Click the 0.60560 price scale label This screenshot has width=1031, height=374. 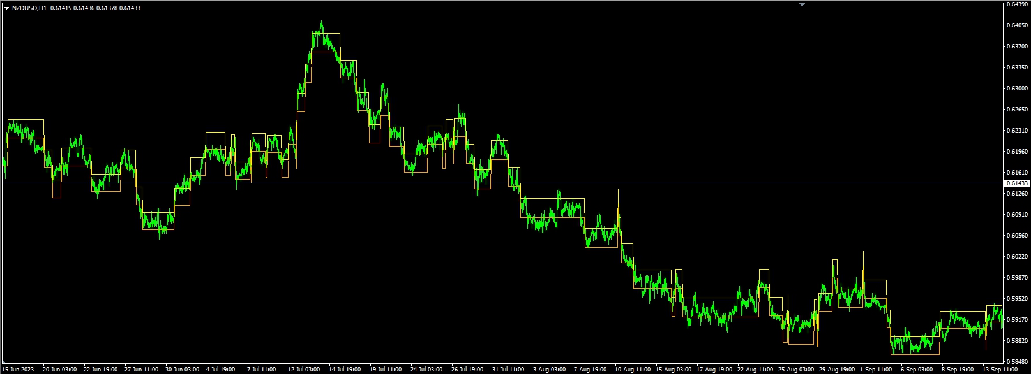1016,235
